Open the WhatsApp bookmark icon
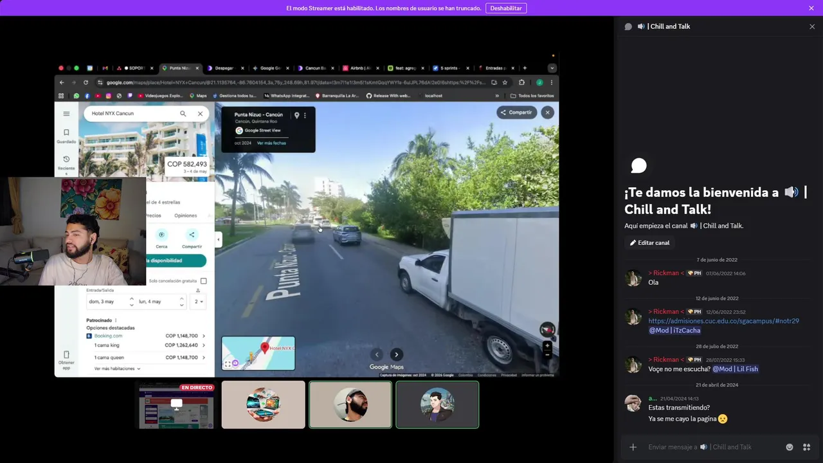This screenshot has height=463, width=823. click(76, 96)
